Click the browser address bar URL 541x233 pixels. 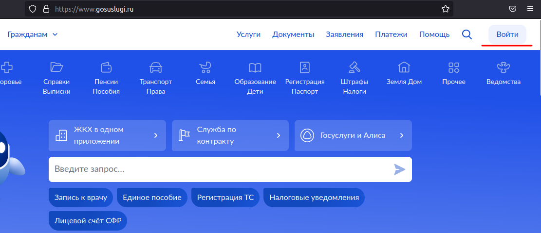94,9
